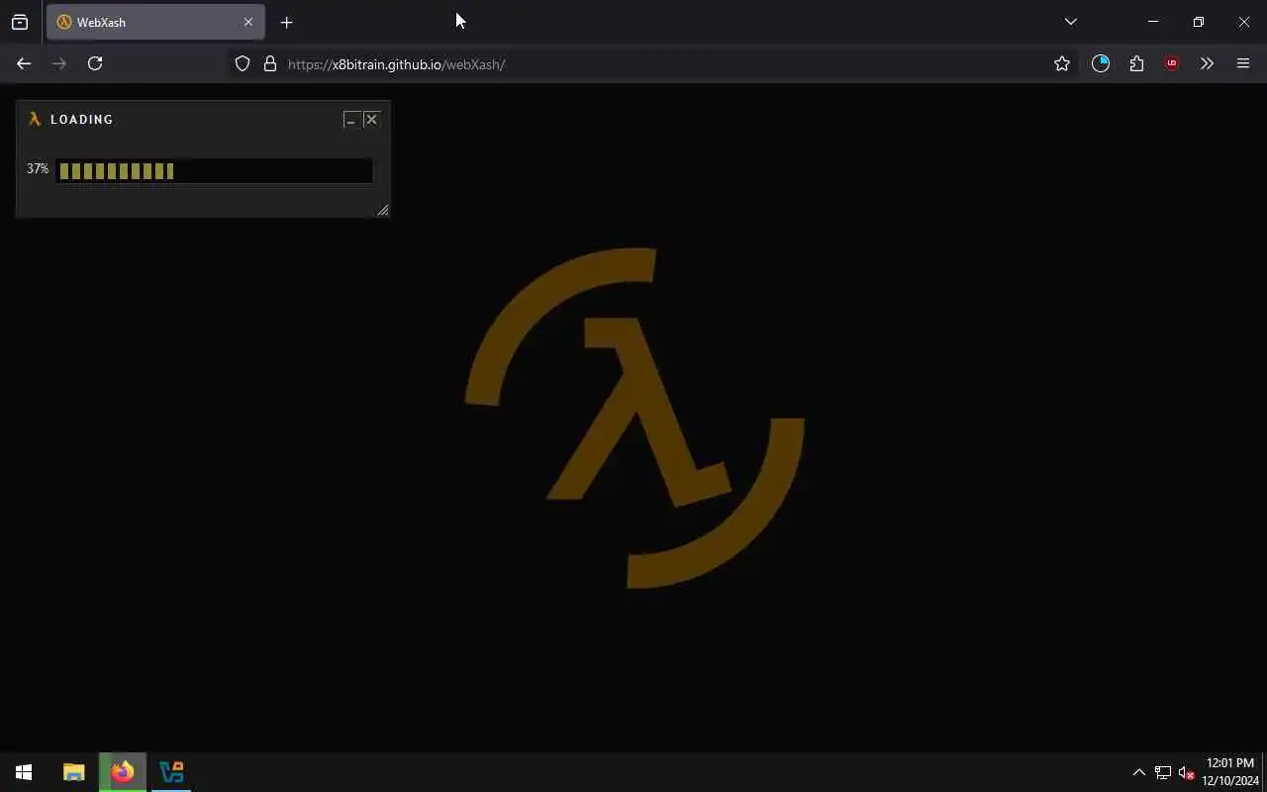This screenshot has width=1267, height=792.
Task: Click the LOADING title text
Action: point(82,119)
